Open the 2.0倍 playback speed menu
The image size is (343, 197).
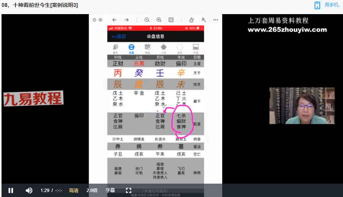click(x=92, y=191)
